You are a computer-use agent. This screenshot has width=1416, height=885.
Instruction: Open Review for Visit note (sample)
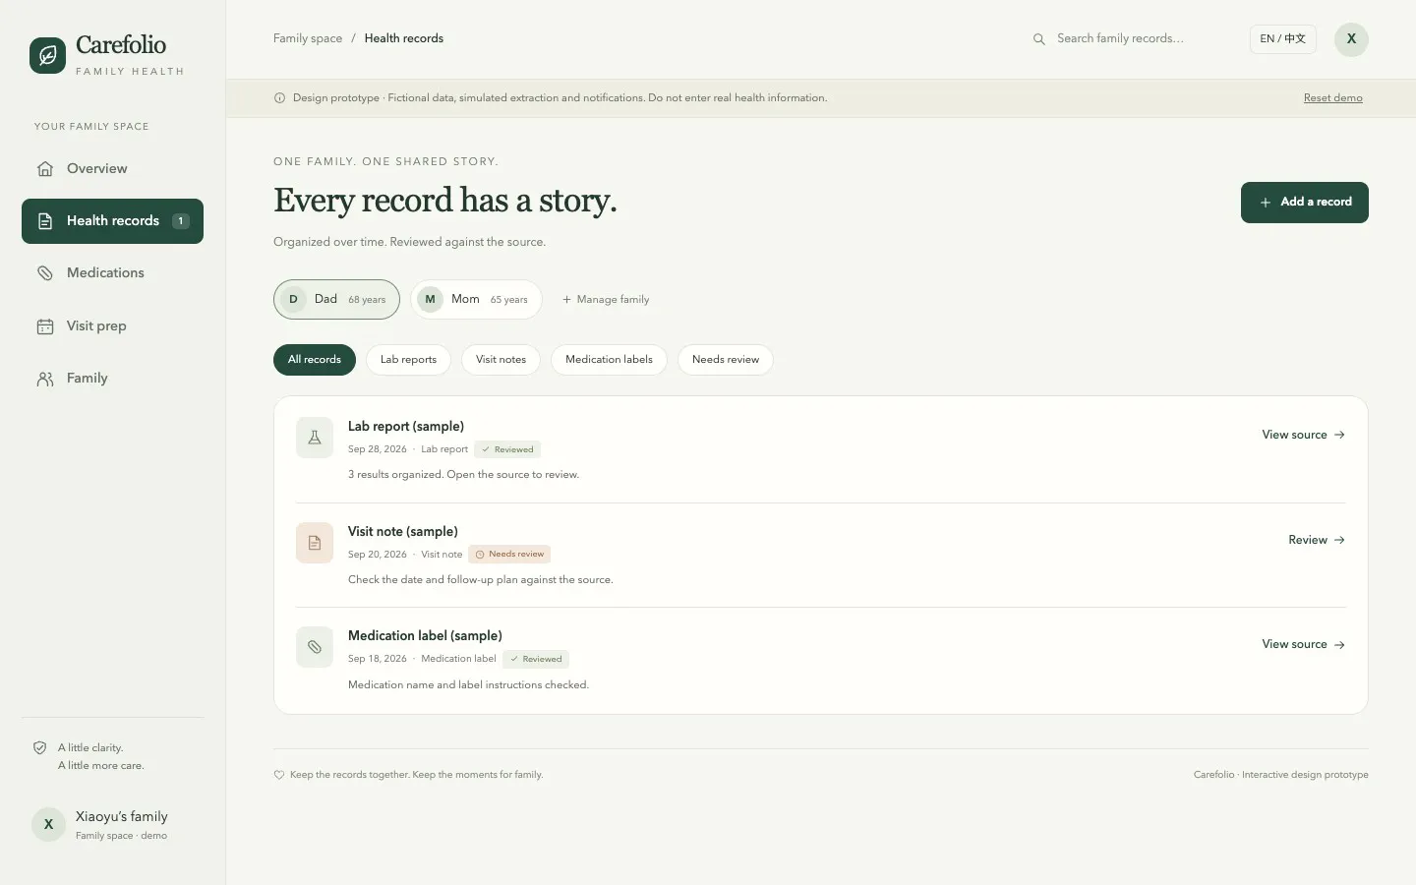pyautogui.click(x=1317, y=540)
